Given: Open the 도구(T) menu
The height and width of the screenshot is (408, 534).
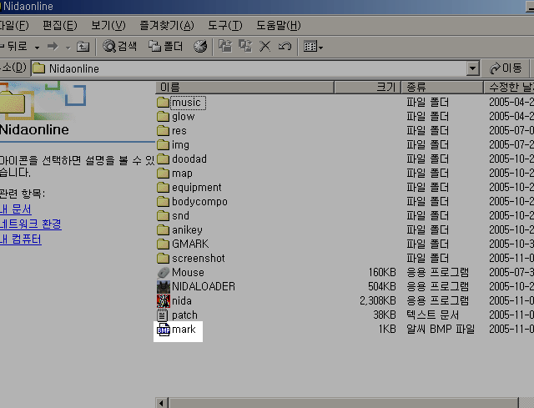Looking at the screenshot, I should [224, 26].
